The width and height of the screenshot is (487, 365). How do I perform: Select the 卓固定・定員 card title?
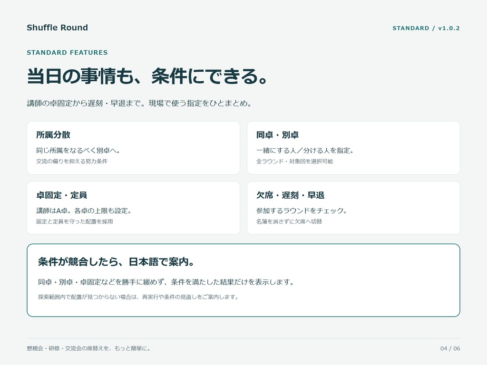[x=61, y=195]
